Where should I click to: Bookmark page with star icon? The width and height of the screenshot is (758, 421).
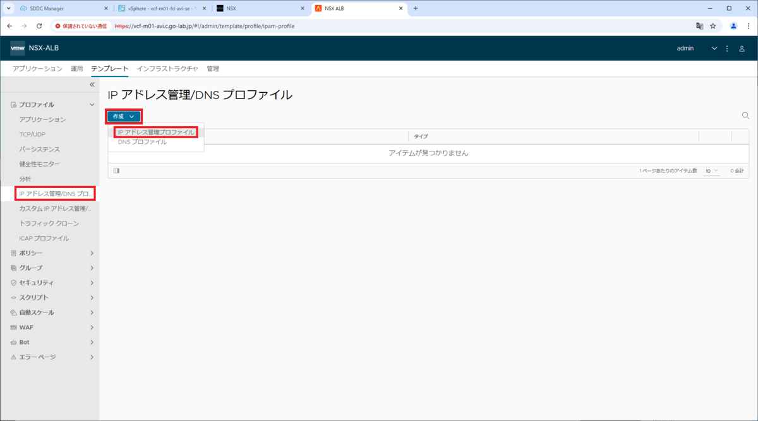(x=713, y=26)
